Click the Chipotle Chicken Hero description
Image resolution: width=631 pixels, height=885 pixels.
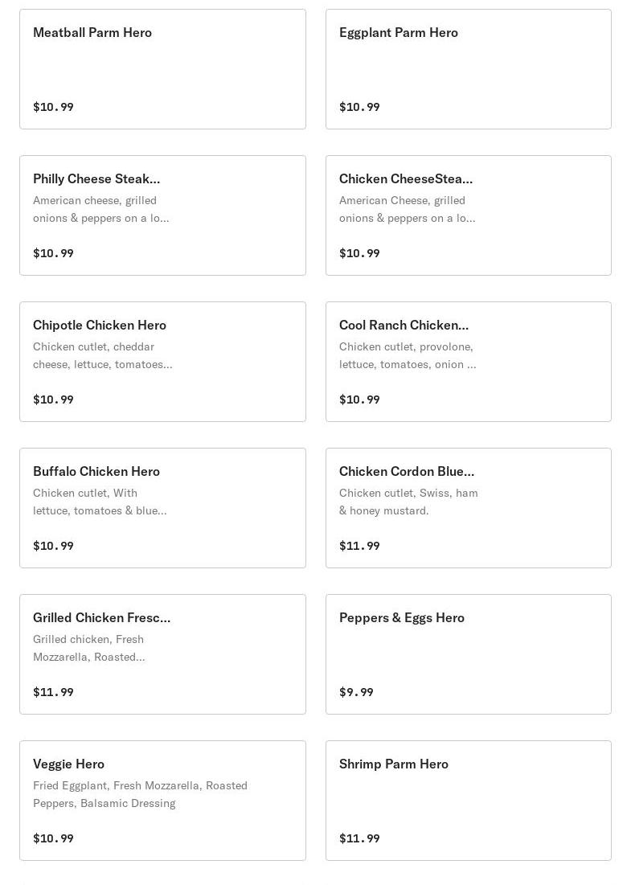point(102,355)
